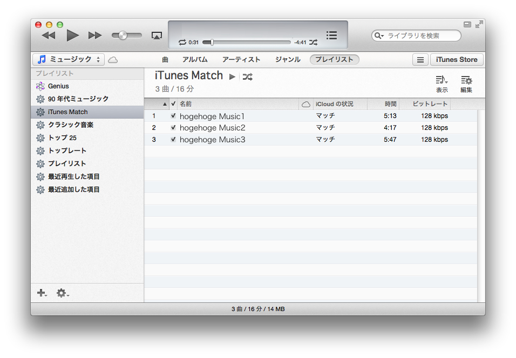Screen dimensions: 516x358
Task: Play the iTunes Match playlist via header triangle
Action: 232,77
